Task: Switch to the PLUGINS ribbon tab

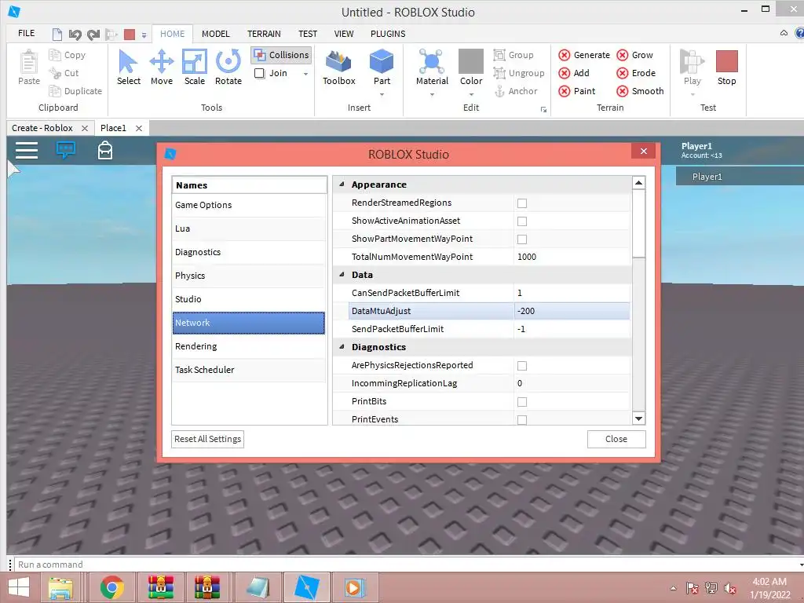Action: click(x=388, y=34)
